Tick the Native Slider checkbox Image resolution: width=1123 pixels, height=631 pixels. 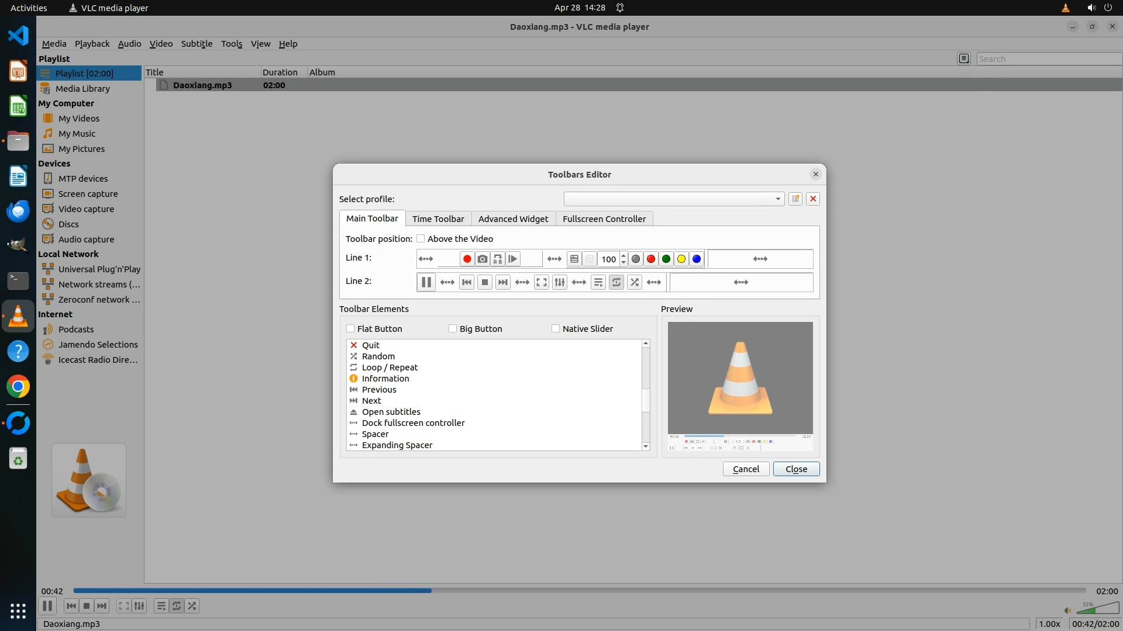[556, 328]
